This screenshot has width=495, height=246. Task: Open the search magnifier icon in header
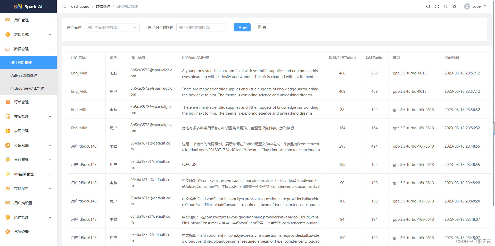[x=428, y=6]
